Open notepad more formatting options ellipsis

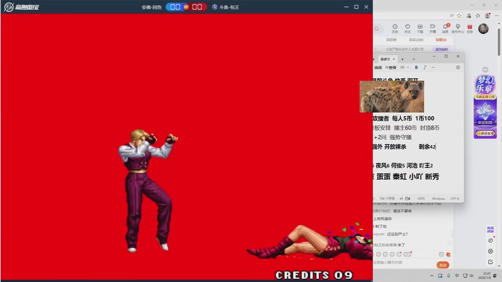click(x=433, y=68)
